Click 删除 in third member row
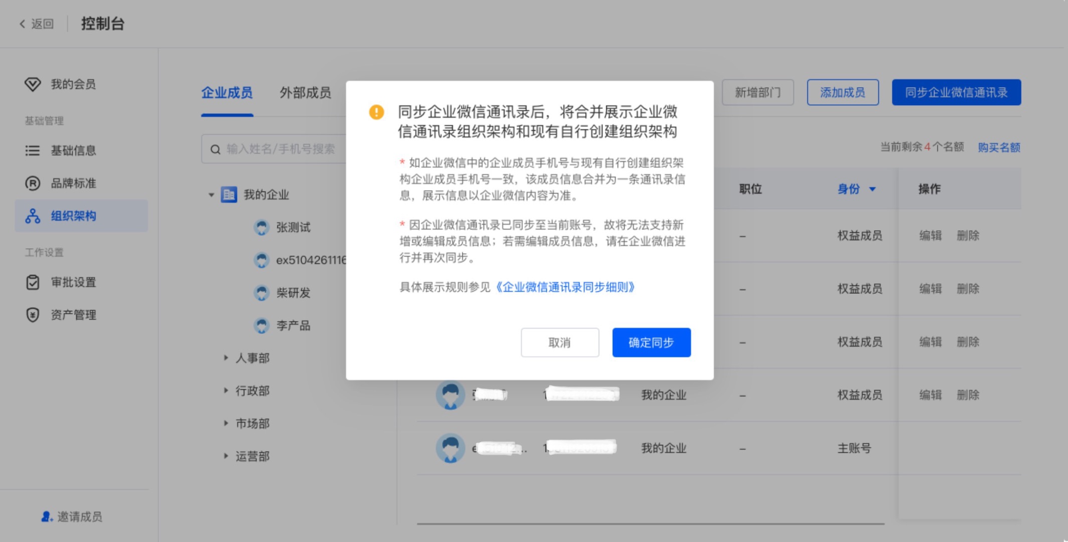This screenshot has height=542, width=1068. pos(968,342)
